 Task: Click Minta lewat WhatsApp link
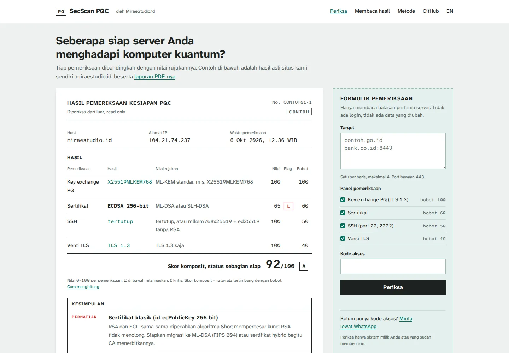376,323
